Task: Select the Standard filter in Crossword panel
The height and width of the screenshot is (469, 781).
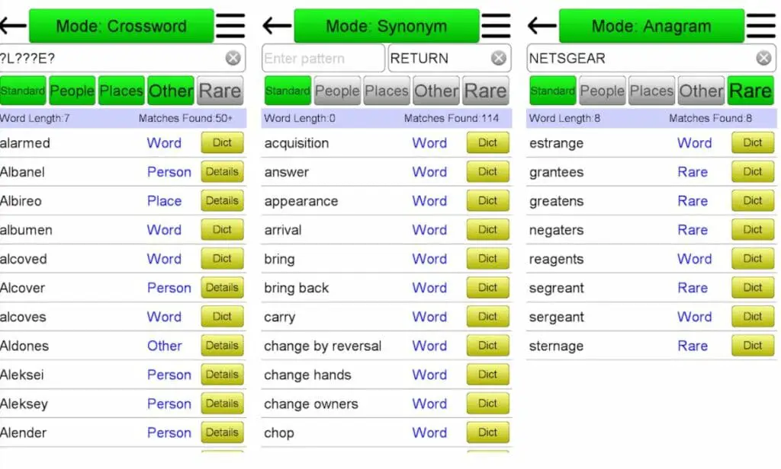Action: click(x=23, y=91)
